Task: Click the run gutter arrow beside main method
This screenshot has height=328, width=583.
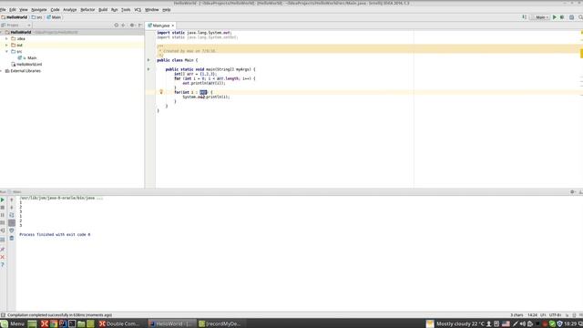Action: [x=148, y=69]
